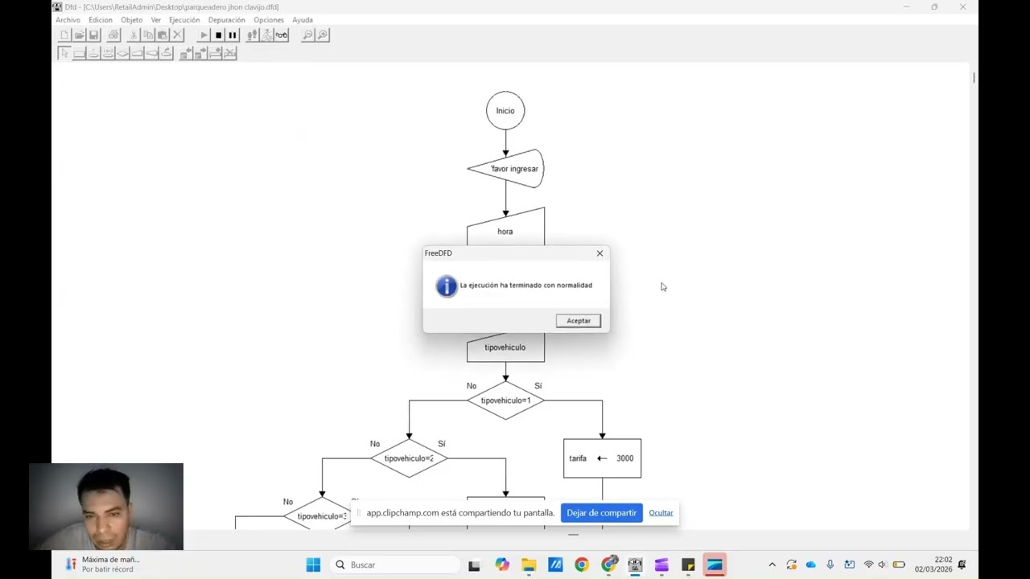Select the subprogram call object tool
Screen dimensions: 1030x579
(x=166, y=53)
